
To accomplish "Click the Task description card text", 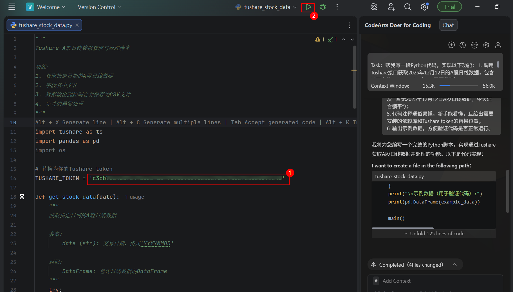I will coord(432,69).
